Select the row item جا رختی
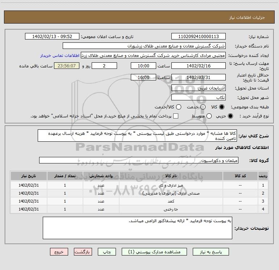Screen dimensions: 279x270 171,209
